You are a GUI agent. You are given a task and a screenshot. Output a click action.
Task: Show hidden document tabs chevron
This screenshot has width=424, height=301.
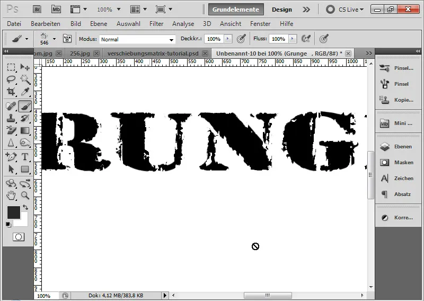point(369,54)
